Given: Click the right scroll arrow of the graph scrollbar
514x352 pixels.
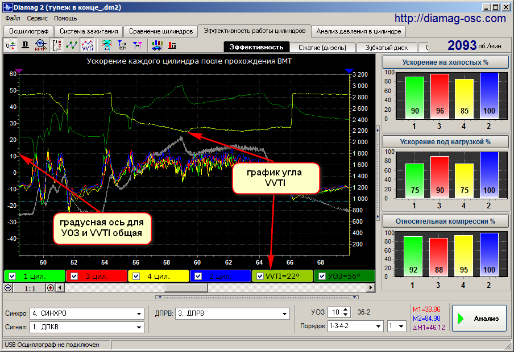Looking at the screenshot, I should coord(371,288).
